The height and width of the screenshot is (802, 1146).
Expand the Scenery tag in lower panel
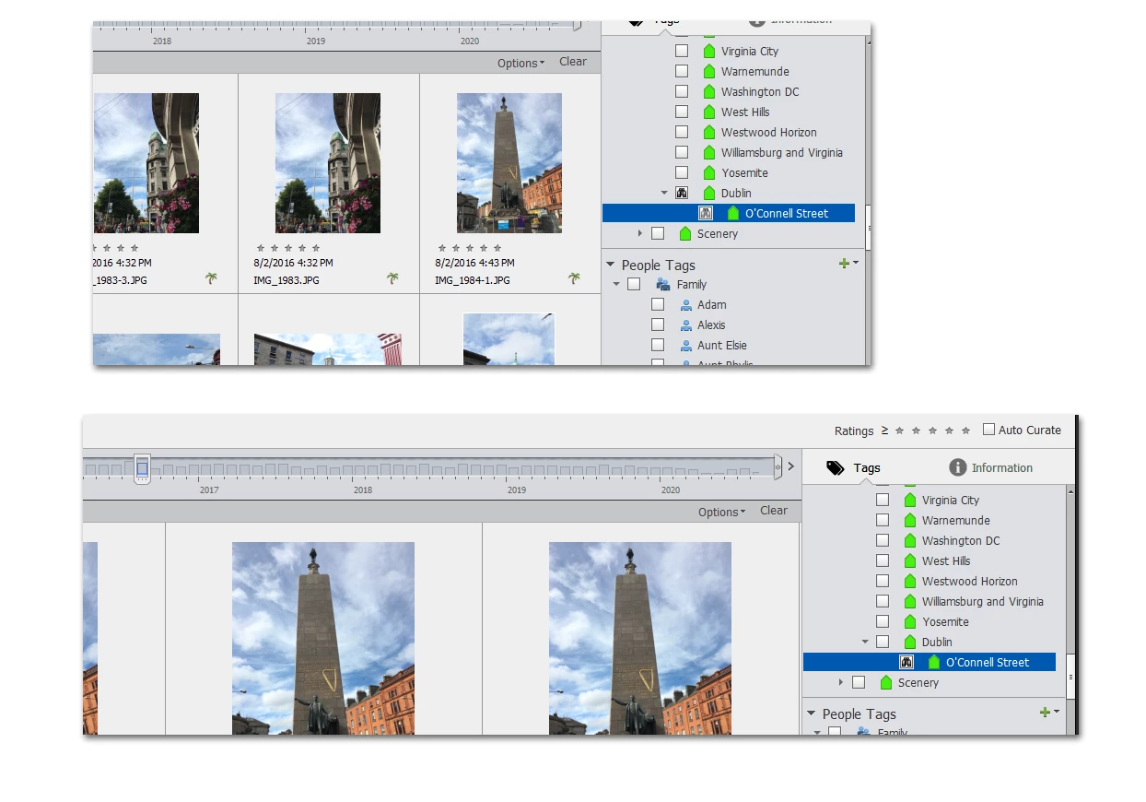(x=841, y=682)
